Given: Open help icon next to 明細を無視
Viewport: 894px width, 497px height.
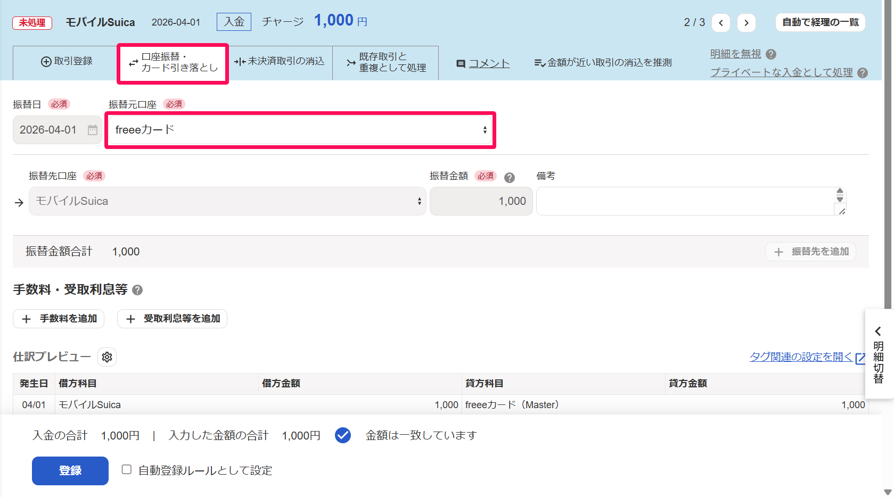Looking at the screenshot, I should tap(771, 54).
